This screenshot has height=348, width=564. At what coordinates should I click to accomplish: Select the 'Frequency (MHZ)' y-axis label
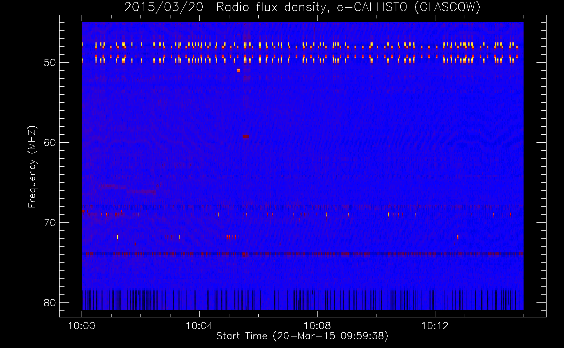pyautogui.click(x=32, y=167)
